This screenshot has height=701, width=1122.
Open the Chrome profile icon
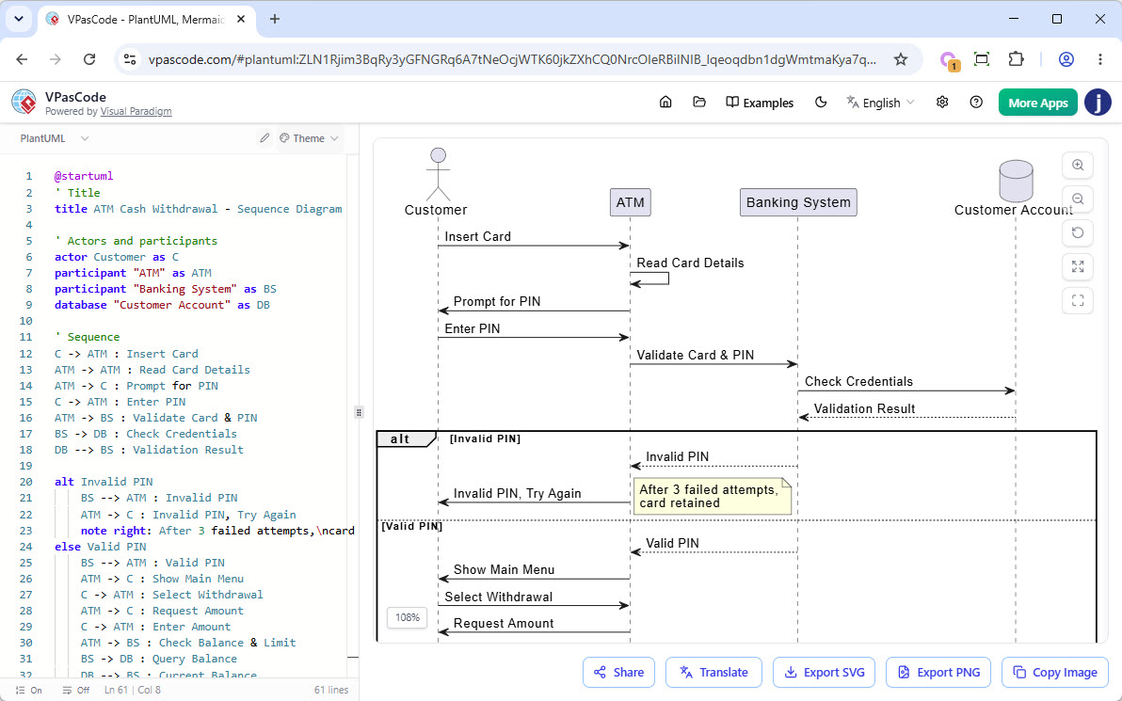(1066, 59)
